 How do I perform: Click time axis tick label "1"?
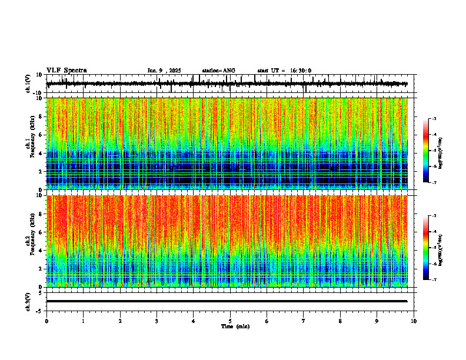click(83, 321)
